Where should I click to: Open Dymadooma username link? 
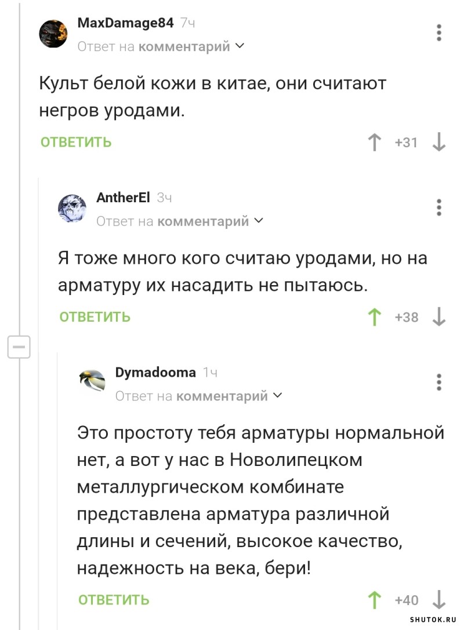[x=155, y=373]
